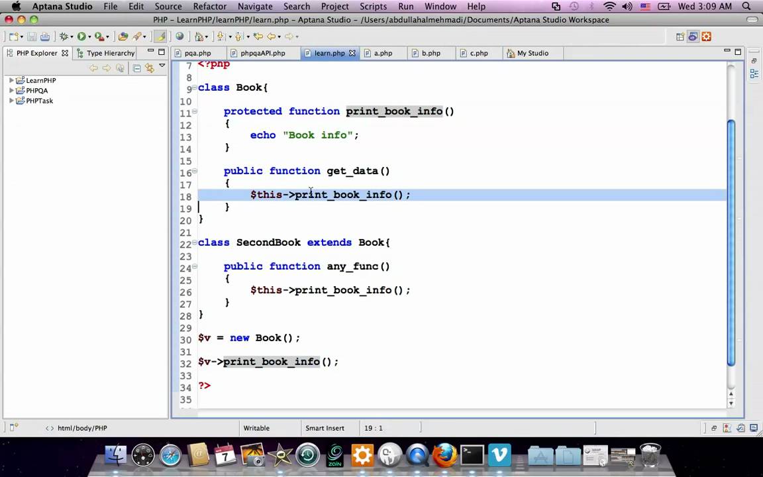Click the scrollbar down arrow
763x477 pixels.
pos(731,403)
